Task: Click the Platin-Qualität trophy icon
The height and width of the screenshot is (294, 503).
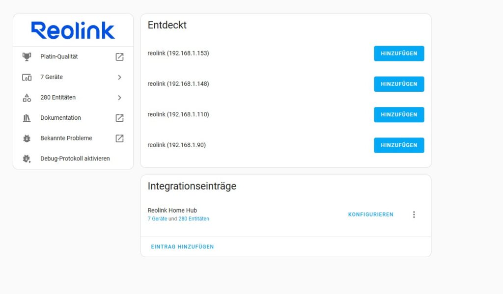Action: point(27,56)
